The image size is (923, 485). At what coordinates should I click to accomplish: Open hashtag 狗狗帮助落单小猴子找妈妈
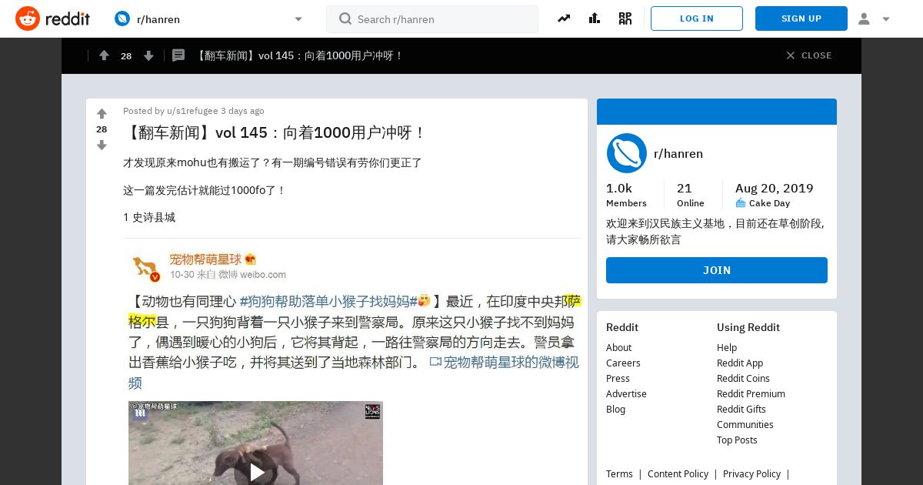click(x=328, y=301)
